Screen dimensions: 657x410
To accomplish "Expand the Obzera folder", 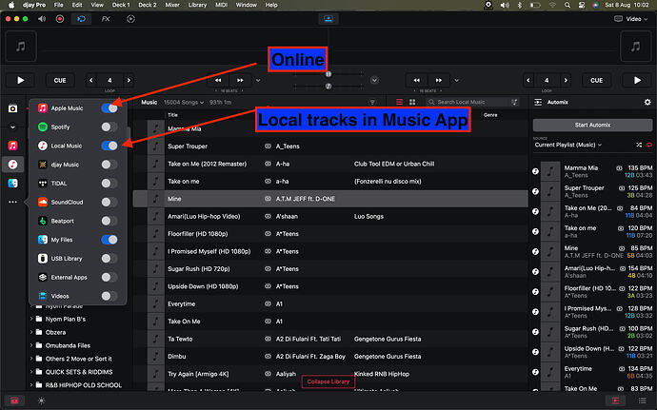I will tap(31, 333).
